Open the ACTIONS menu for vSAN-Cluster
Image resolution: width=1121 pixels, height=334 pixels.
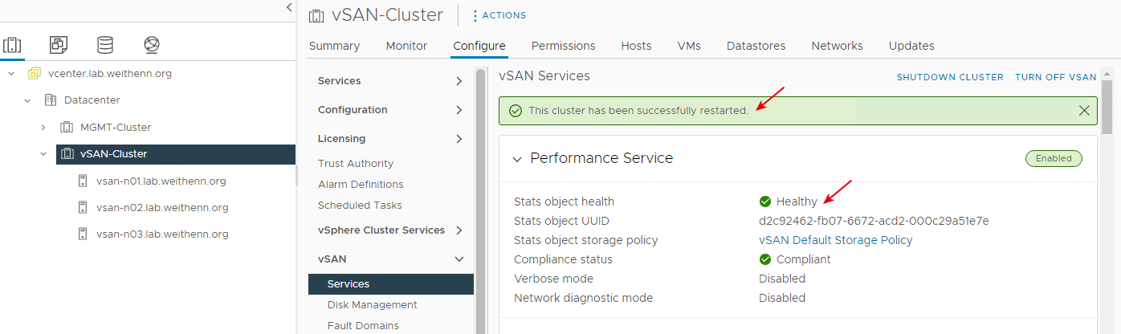[x=499, y=15]
